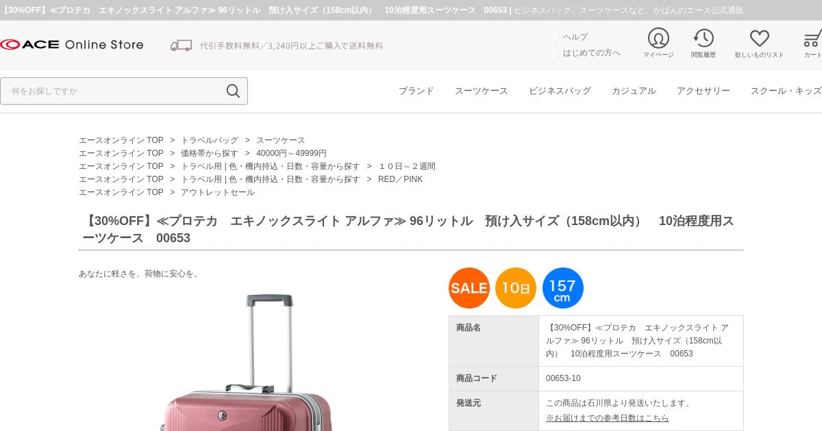Screen dimensions: 822x431
Task: Open the アクセサリー menu
Action: [x=703, y=91]
